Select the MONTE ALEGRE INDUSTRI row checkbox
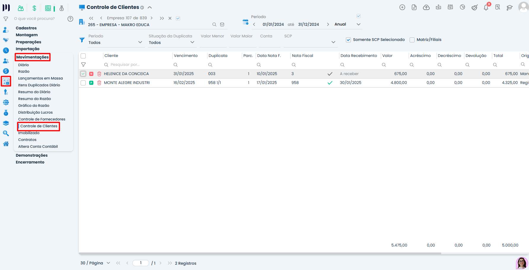This screenshot has width=529, height=270. point(83,83)
